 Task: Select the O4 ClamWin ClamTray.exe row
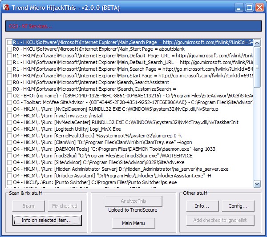tap(102, 142)
